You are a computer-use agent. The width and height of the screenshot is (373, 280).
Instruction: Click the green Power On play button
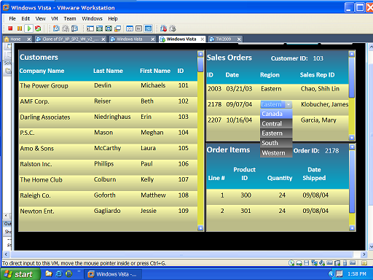pyautogui.click(x=29, y=28)
